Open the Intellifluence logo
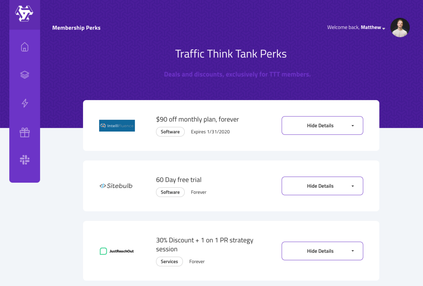This screenshot has height=286, width=423. [x=117, y=125]
